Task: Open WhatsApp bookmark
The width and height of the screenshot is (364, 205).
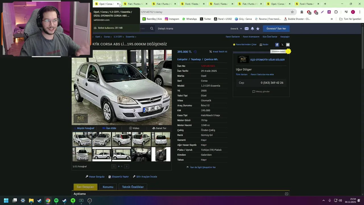Action: click(x=189, y=19)
